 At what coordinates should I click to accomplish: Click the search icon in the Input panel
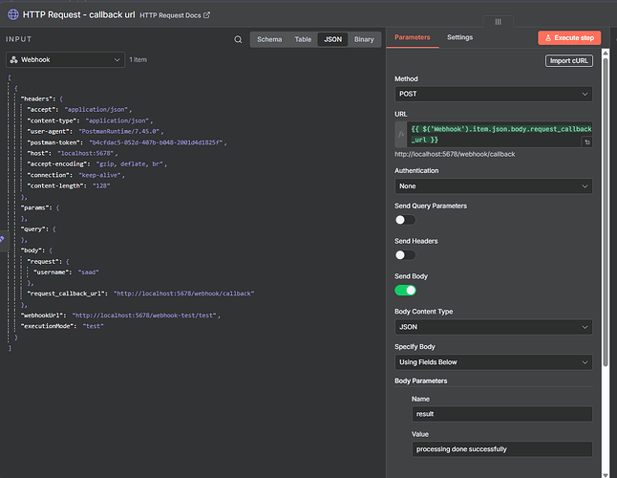point(238,39)
